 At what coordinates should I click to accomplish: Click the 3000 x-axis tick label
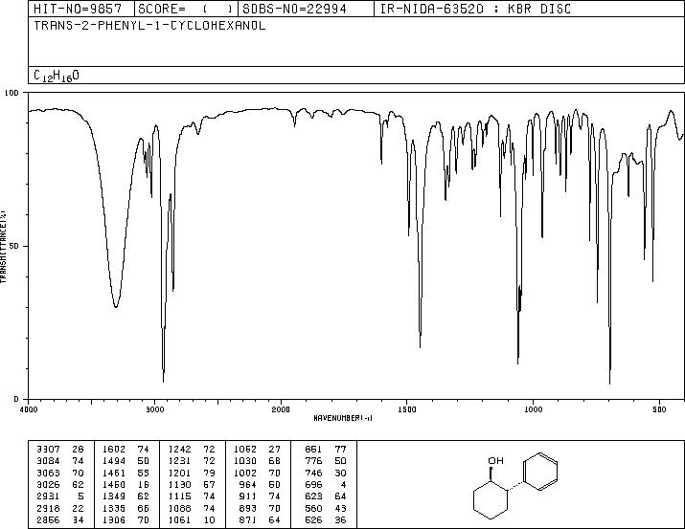point(154,409)
